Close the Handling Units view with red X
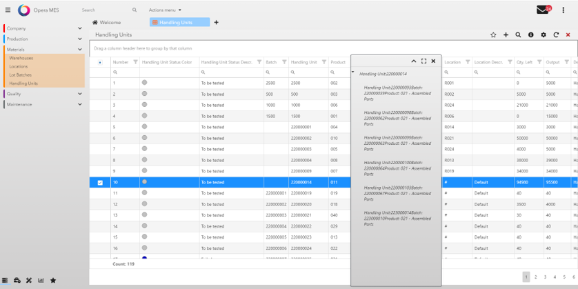578x289 pixels. (568, 34)
